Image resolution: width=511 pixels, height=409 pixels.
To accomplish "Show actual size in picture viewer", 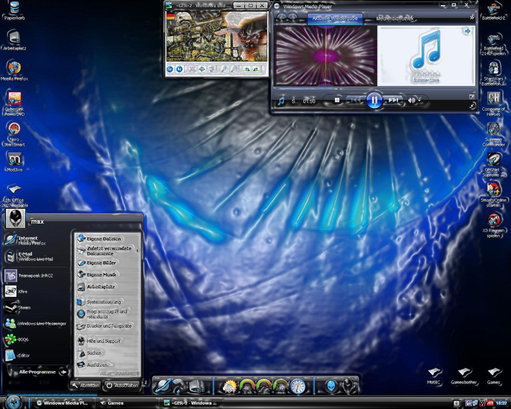I will coord(202,69).
